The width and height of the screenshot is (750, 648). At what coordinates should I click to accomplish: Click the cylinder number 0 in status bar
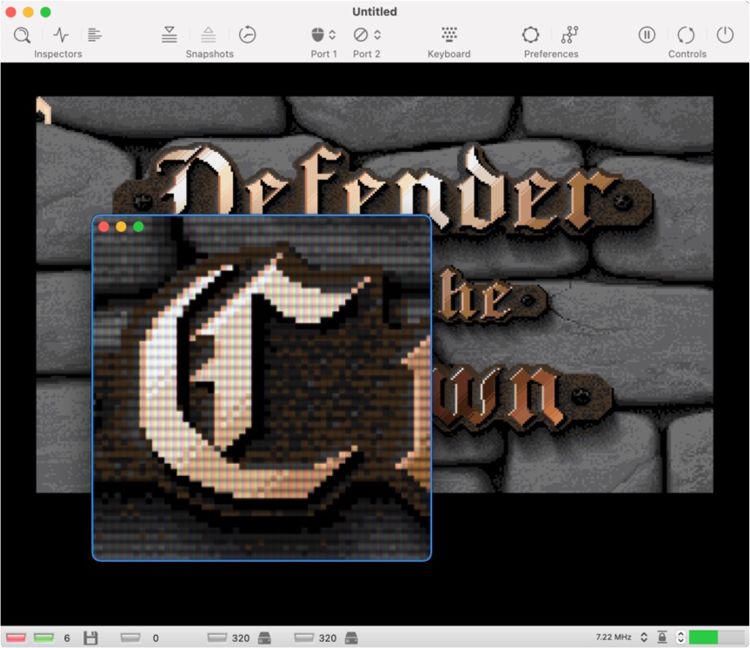156,638
